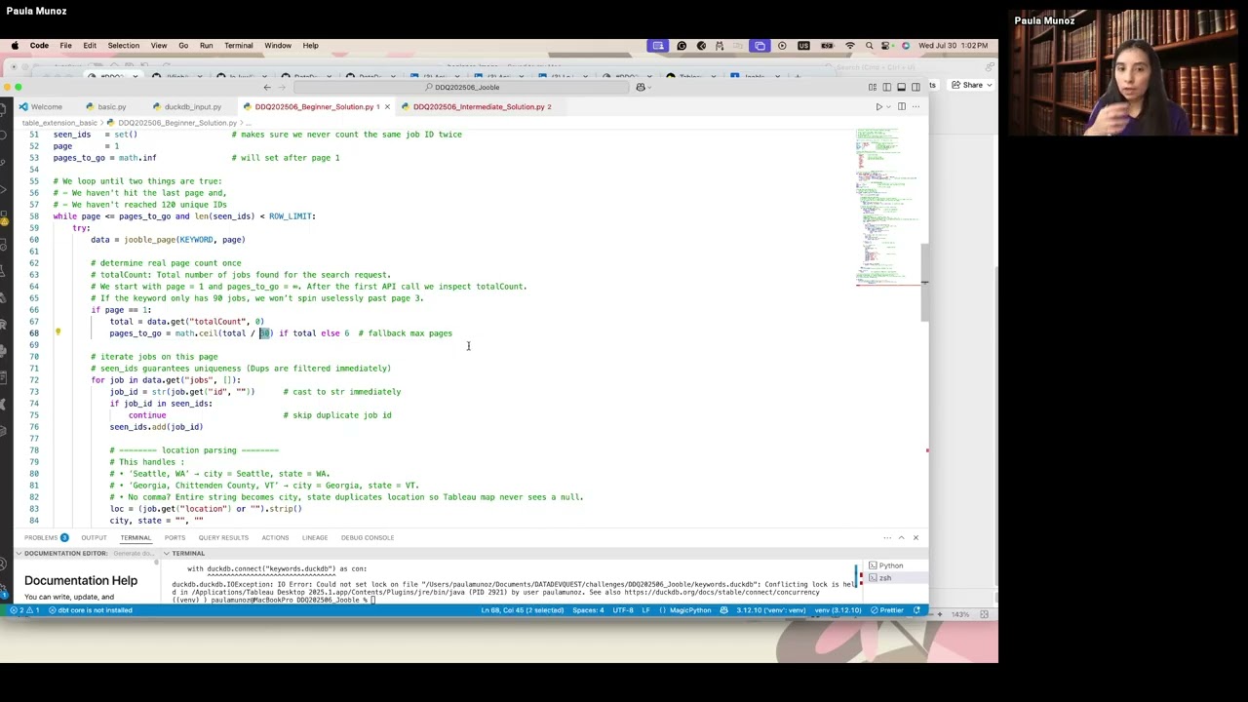The width and height of the screenshot is (1248, 702).
Task: Open the Debug Console tab
Action: click(x=368, y=537)
